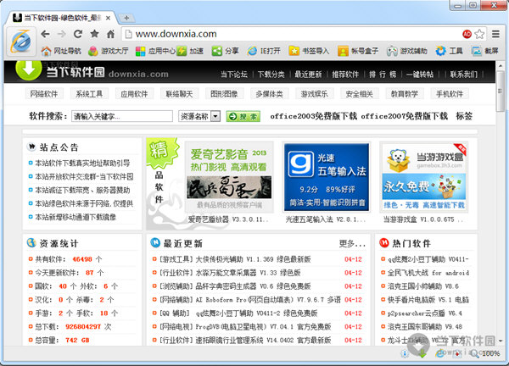
Task: Open office2003免费版下载 link
Action: 314,116
